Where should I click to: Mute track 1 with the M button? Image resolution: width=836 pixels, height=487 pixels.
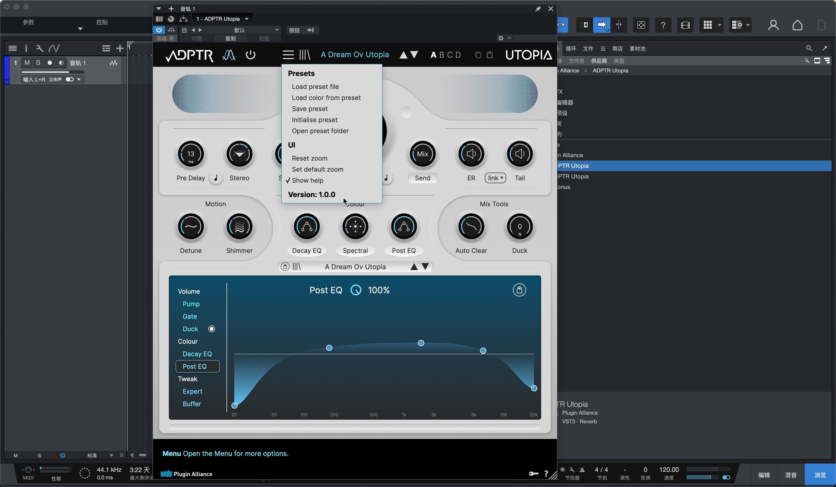[27, 63]
